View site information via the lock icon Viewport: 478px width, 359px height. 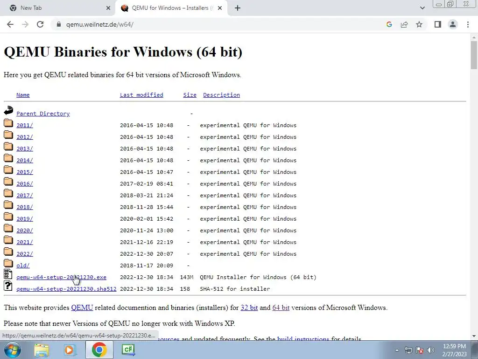pos(59,24)
